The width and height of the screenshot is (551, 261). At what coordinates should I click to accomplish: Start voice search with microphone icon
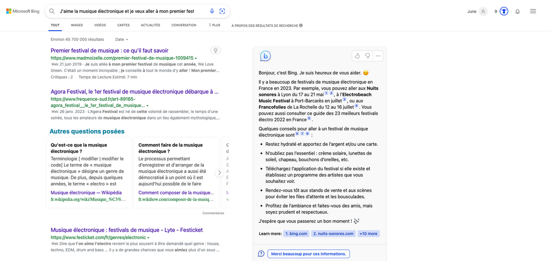tap(212, 11)
